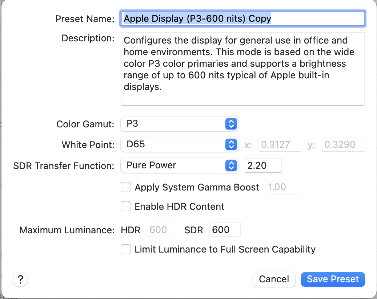Click the 2.20 gamma value field
377x299 pixels.
[x=263, y=165]
